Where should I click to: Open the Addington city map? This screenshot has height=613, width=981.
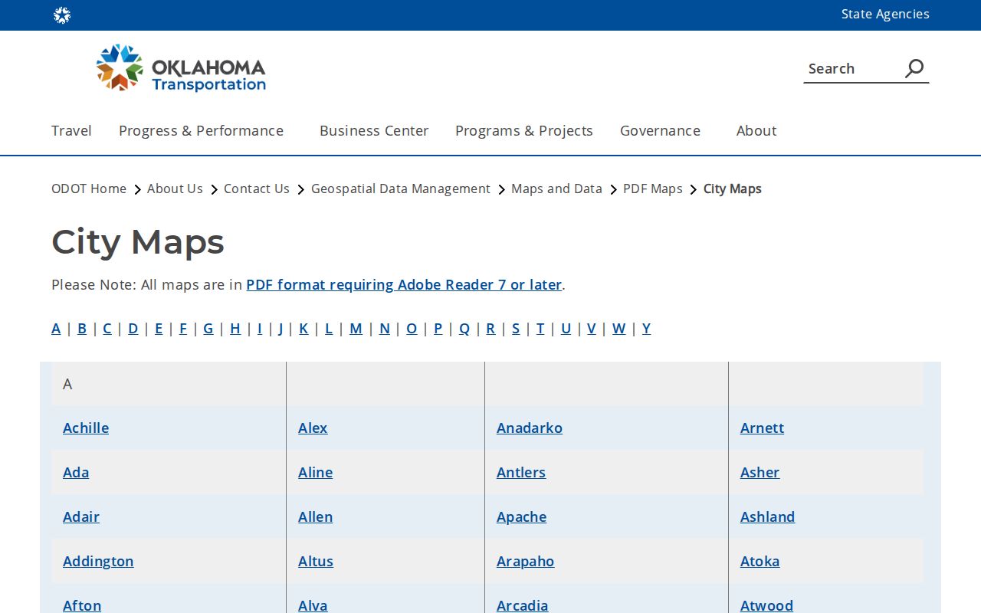point(98,561)
